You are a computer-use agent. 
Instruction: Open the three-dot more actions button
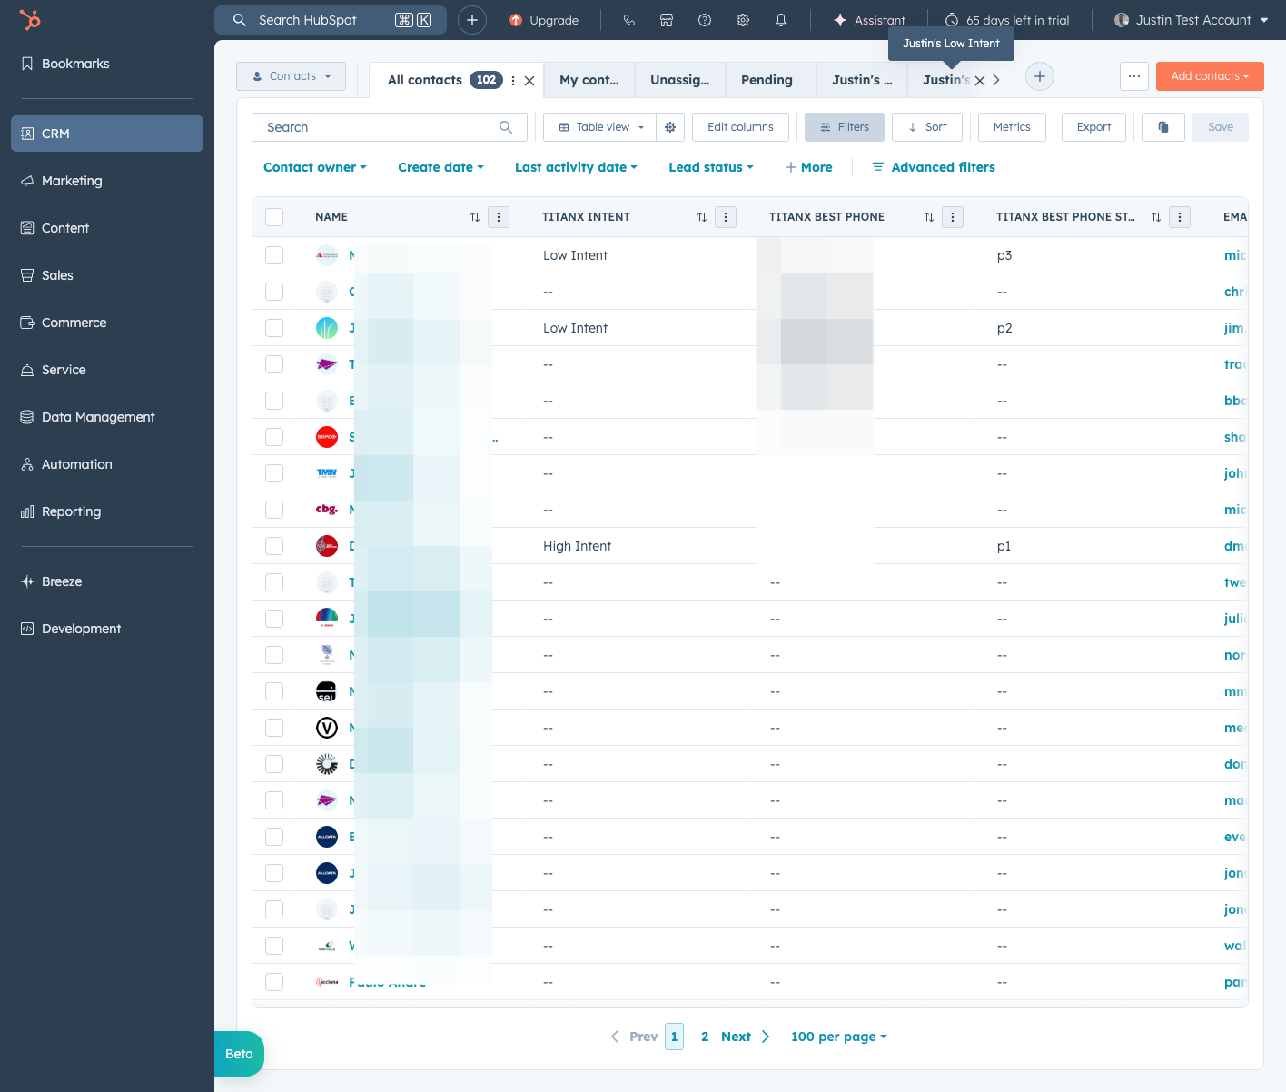(x=1134, y=76)
